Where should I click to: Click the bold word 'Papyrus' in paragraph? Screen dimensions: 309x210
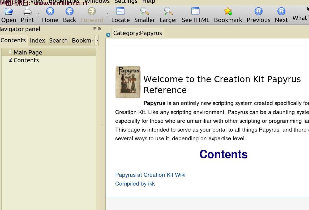pyautogui.click(x=154, y=103)
